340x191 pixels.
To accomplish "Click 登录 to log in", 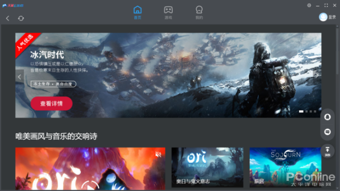I will click(x=332, y=17).
